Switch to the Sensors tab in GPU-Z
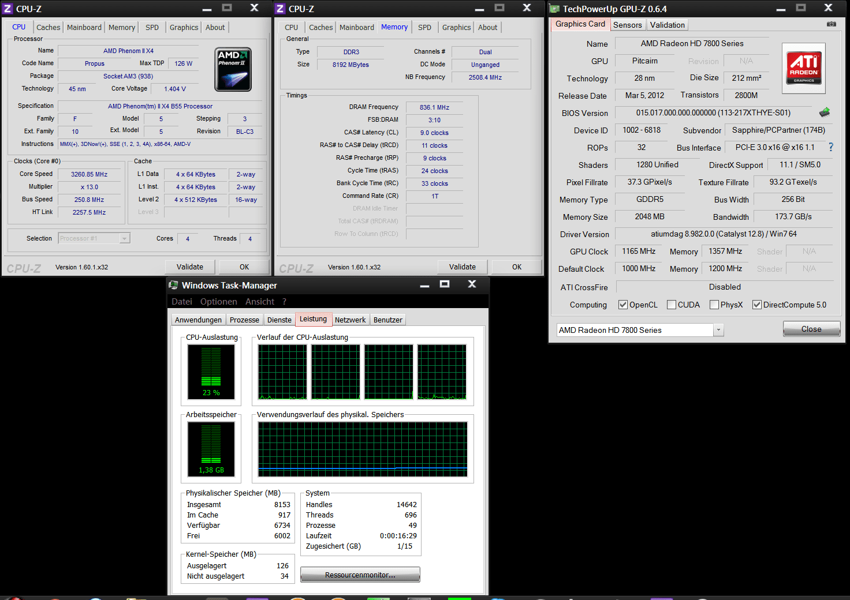 pyautogui.click(x=628, y=25)
